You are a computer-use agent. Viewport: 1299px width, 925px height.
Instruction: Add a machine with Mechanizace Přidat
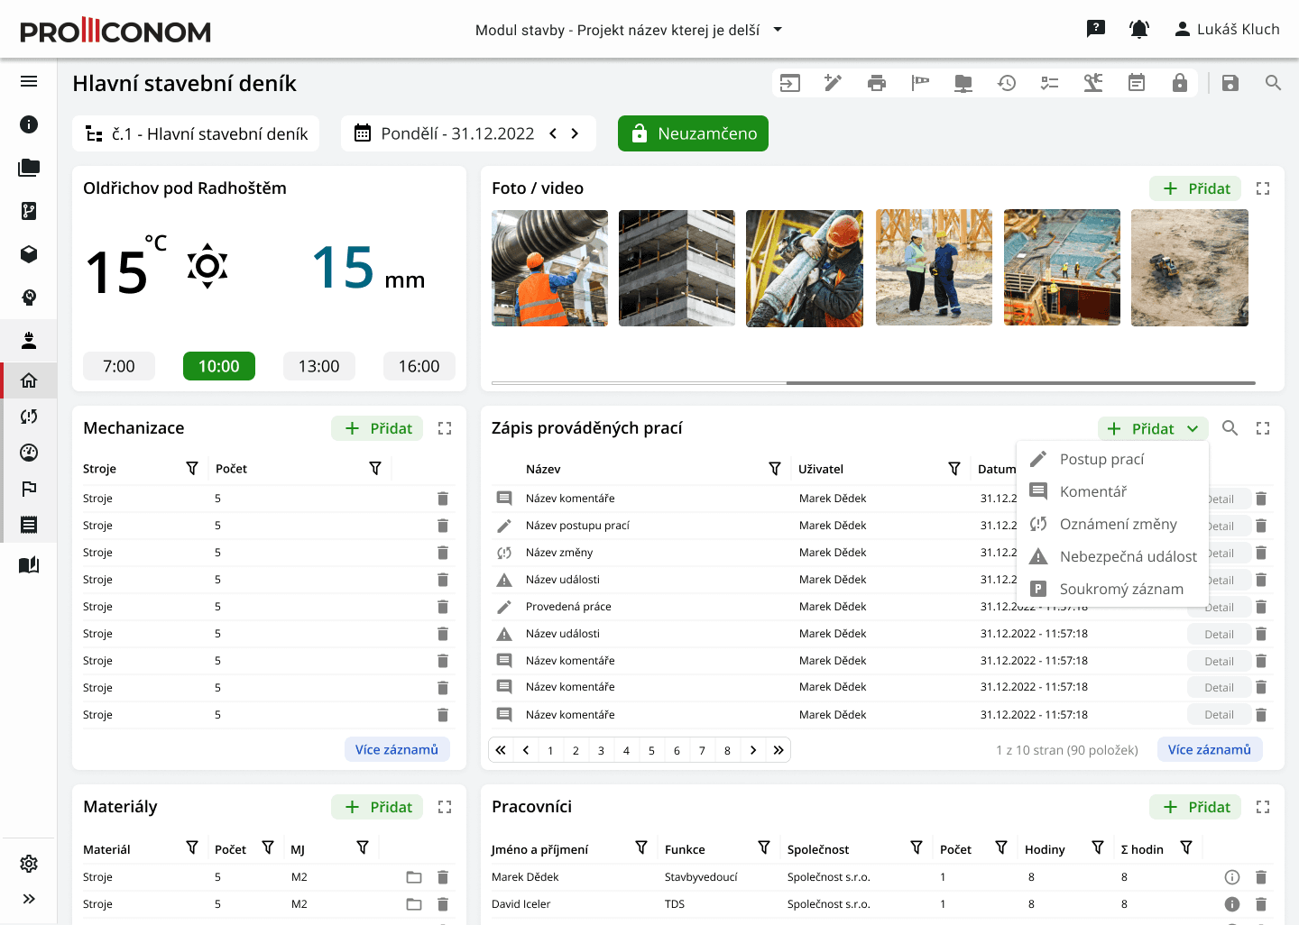pyautogui.click(x=377, y=428)
